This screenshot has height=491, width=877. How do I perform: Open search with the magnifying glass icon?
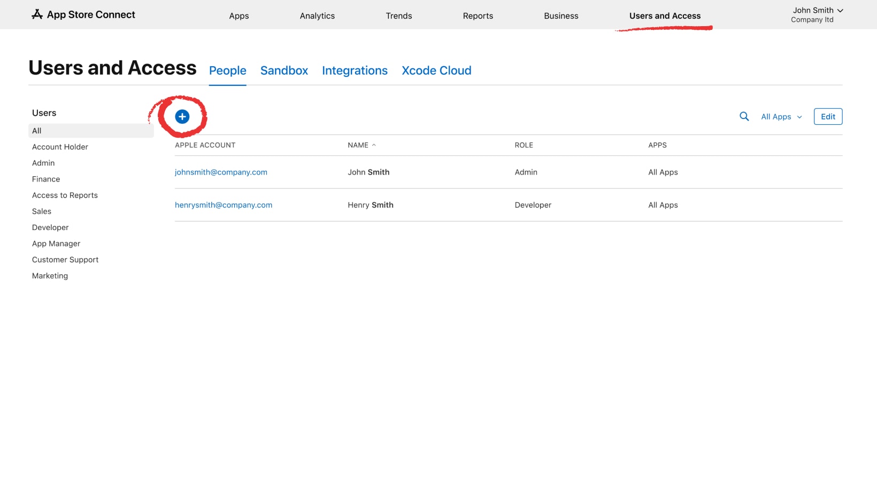pyautogui.click(x=744, y=116)
